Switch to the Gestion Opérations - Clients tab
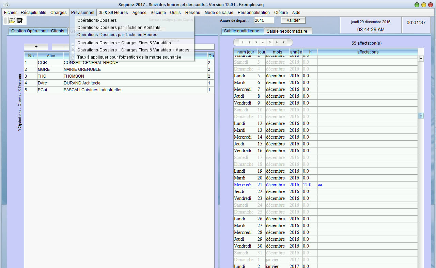This screenshot has width=436, height=268. pos(37,31)
